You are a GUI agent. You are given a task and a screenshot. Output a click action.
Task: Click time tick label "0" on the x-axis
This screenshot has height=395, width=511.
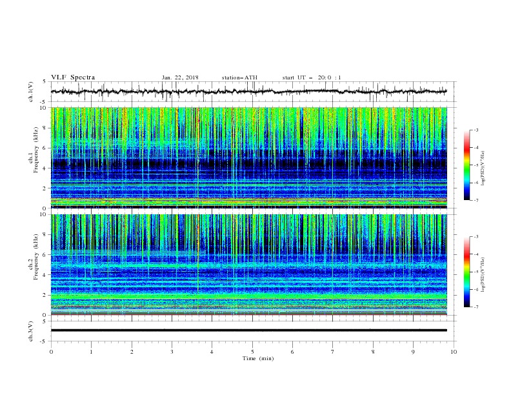pyautogui.click(x=51, y=352)
